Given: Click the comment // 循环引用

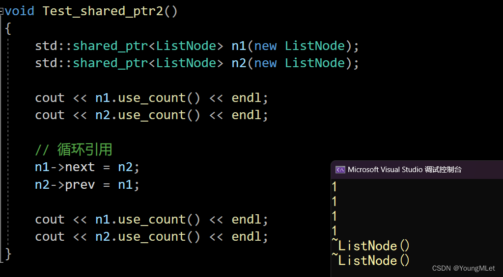Looking at the screenshot, I should [74, 149].
